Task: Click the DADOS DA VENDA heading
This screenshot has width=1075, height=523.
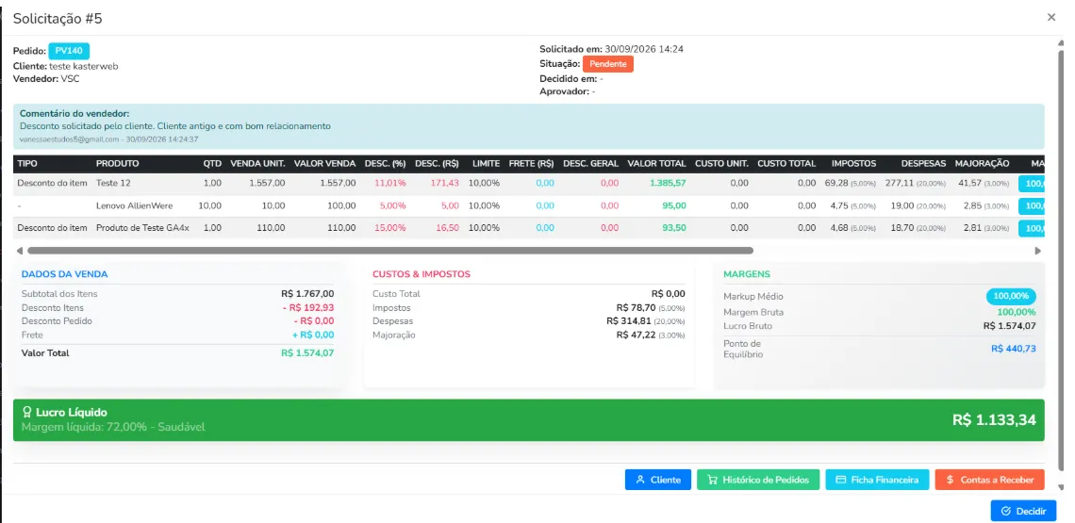Action: tap(64, 274)
